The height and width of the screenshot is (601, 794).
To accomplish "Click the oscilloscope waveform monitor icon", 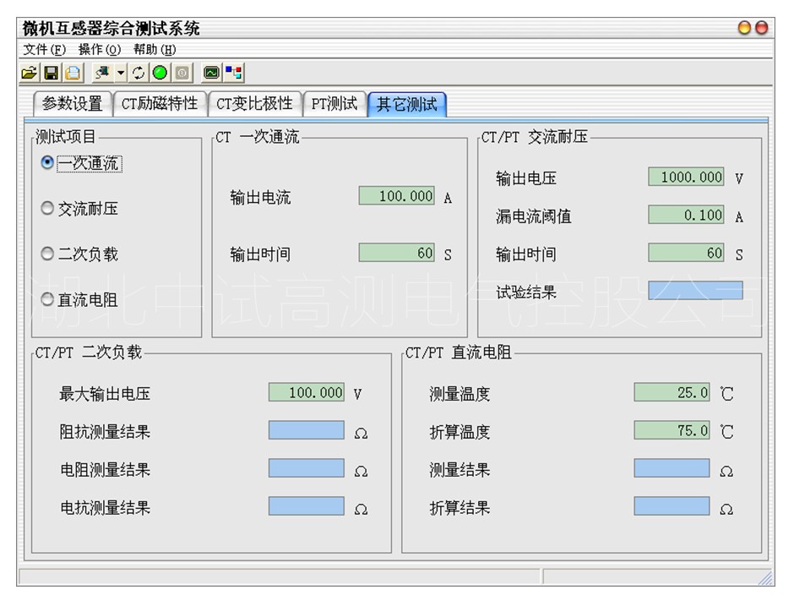I will click(211, 73).
